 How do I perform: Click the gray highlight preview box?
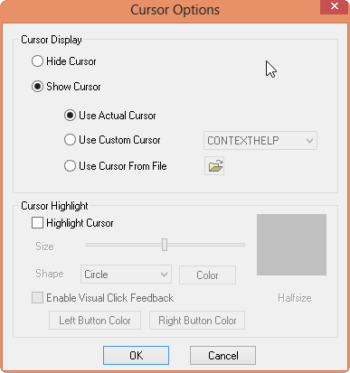(x=291, y=245)
